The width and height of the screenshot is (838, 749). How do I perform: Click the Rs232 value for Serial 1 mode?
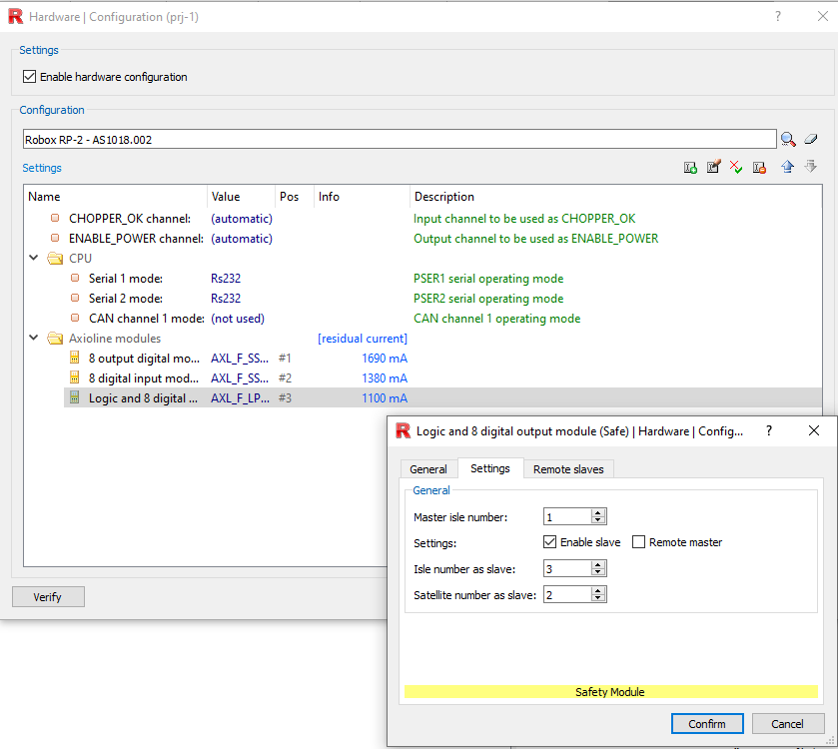point(226,279)
